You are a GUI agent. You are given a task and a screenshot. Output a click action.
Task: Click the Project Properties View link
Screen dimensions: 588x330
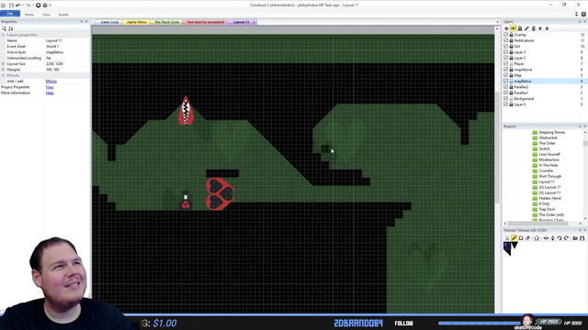point(50,87)
